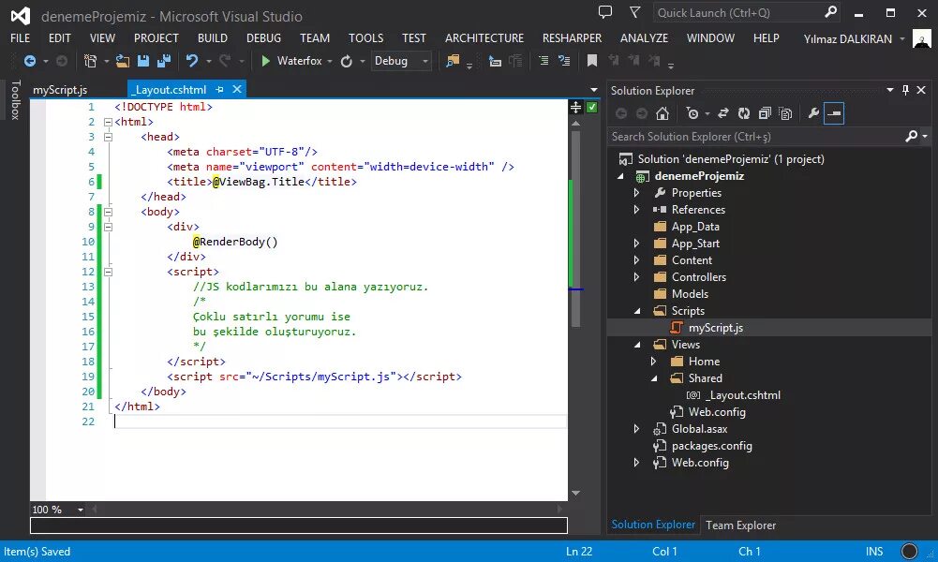
Task: Click the editor split window handle
Action: [575, 107]
